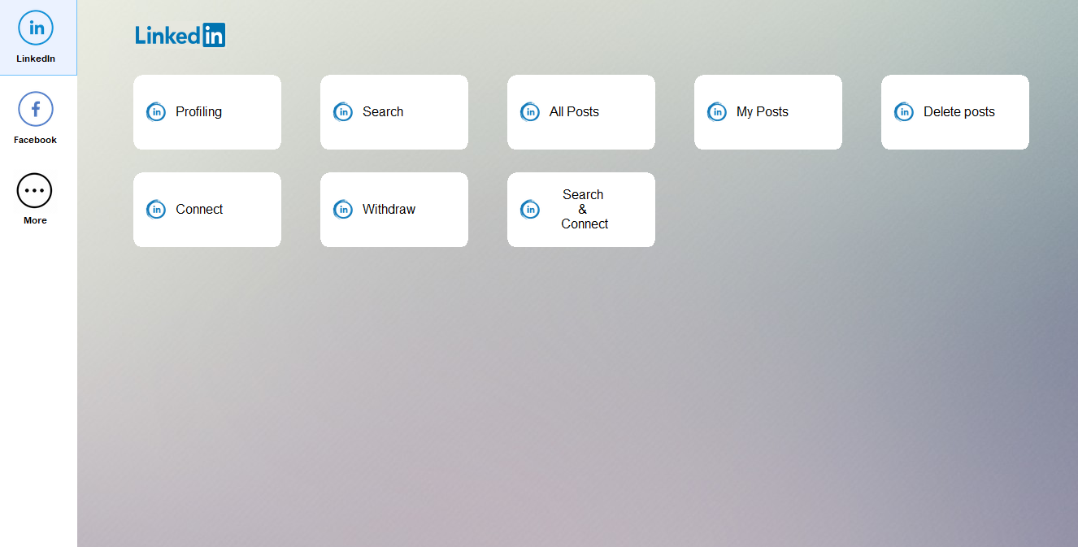Open the All Posts text label
The height and width of the screenshot is (547, 1078).
(574, 112)
